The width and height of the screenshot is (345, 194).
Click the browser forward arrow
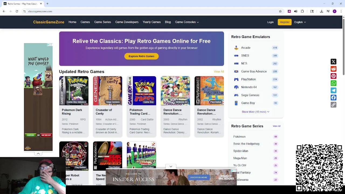click(10, 11)
